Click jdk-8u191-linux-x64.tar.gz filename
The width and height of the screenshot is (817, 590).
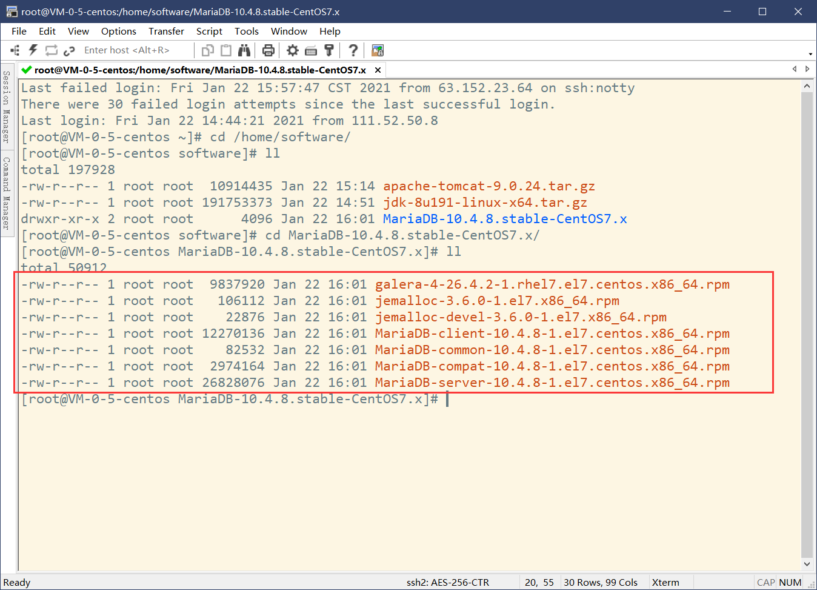tap(485, 203)
